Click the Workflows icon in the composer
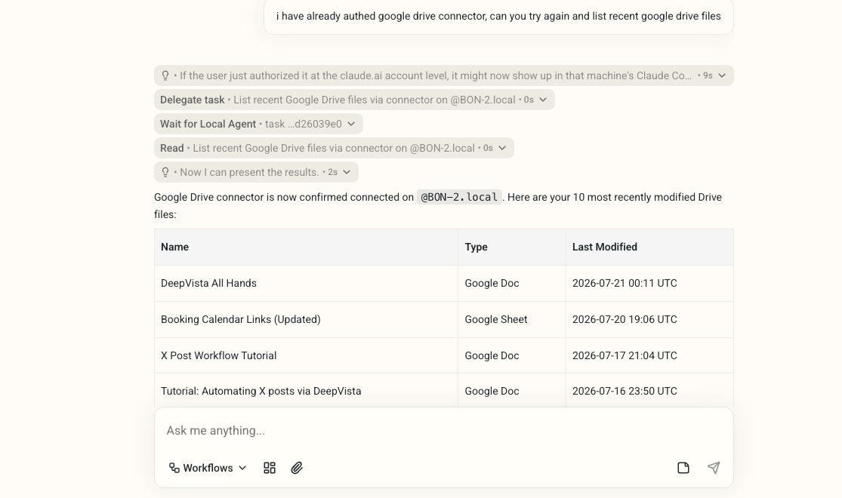This screenshot has height=498, width=842. (x=174, y=468)
